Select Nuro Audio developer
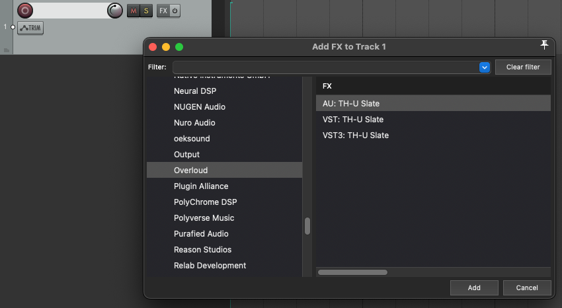This screenshot has width=562, height=308. point(224,122)
